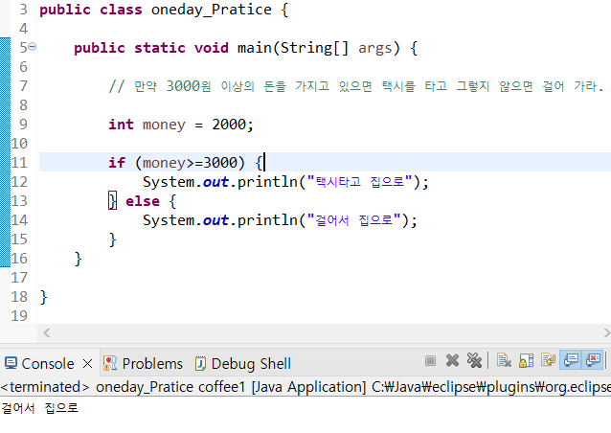The width and height of the screenshot is (611, 433).
Task: Click the editor horizontal scrollbar left arrow
Action: point(47,332)
